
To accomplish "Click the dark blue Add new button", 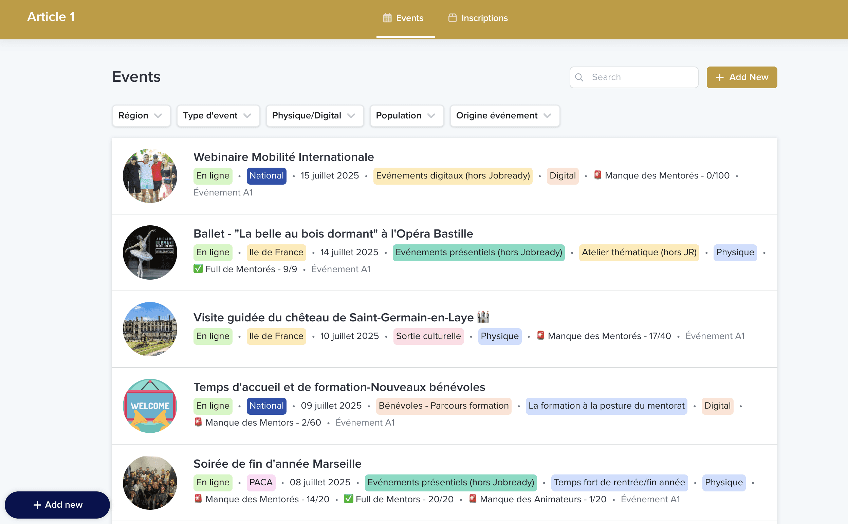I will click(57, 505).
